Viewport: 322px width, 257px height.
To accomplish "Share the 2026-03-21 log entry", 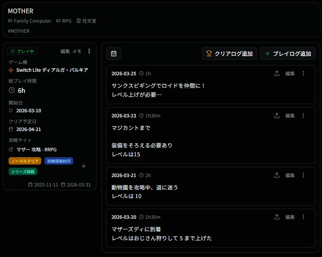I will point(277,175).
